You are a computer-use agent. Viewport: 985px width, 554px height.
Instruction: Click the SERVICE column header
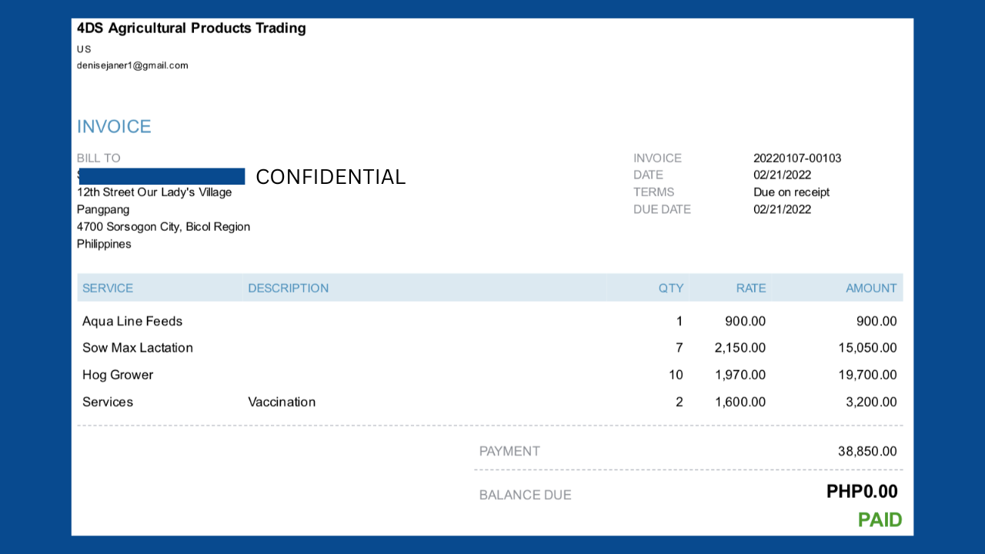[x=108, y=289]
